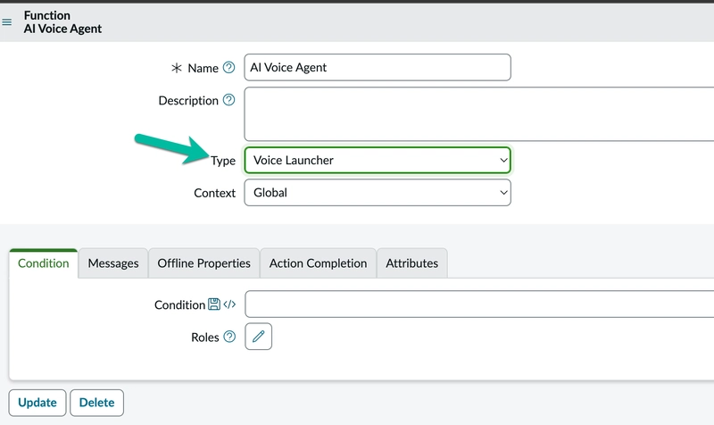Click the help icon beside Name

[x=228, y=68]
